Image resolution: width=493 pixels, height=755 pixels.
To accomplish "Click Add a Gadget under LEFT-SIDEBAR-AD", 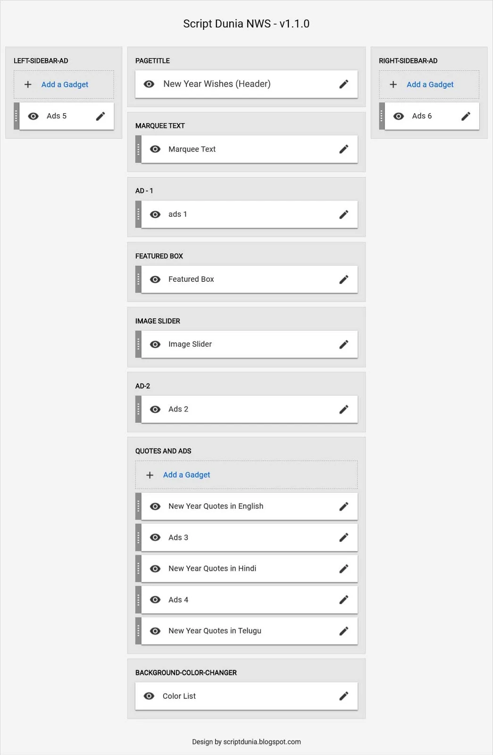I will 64,84.
